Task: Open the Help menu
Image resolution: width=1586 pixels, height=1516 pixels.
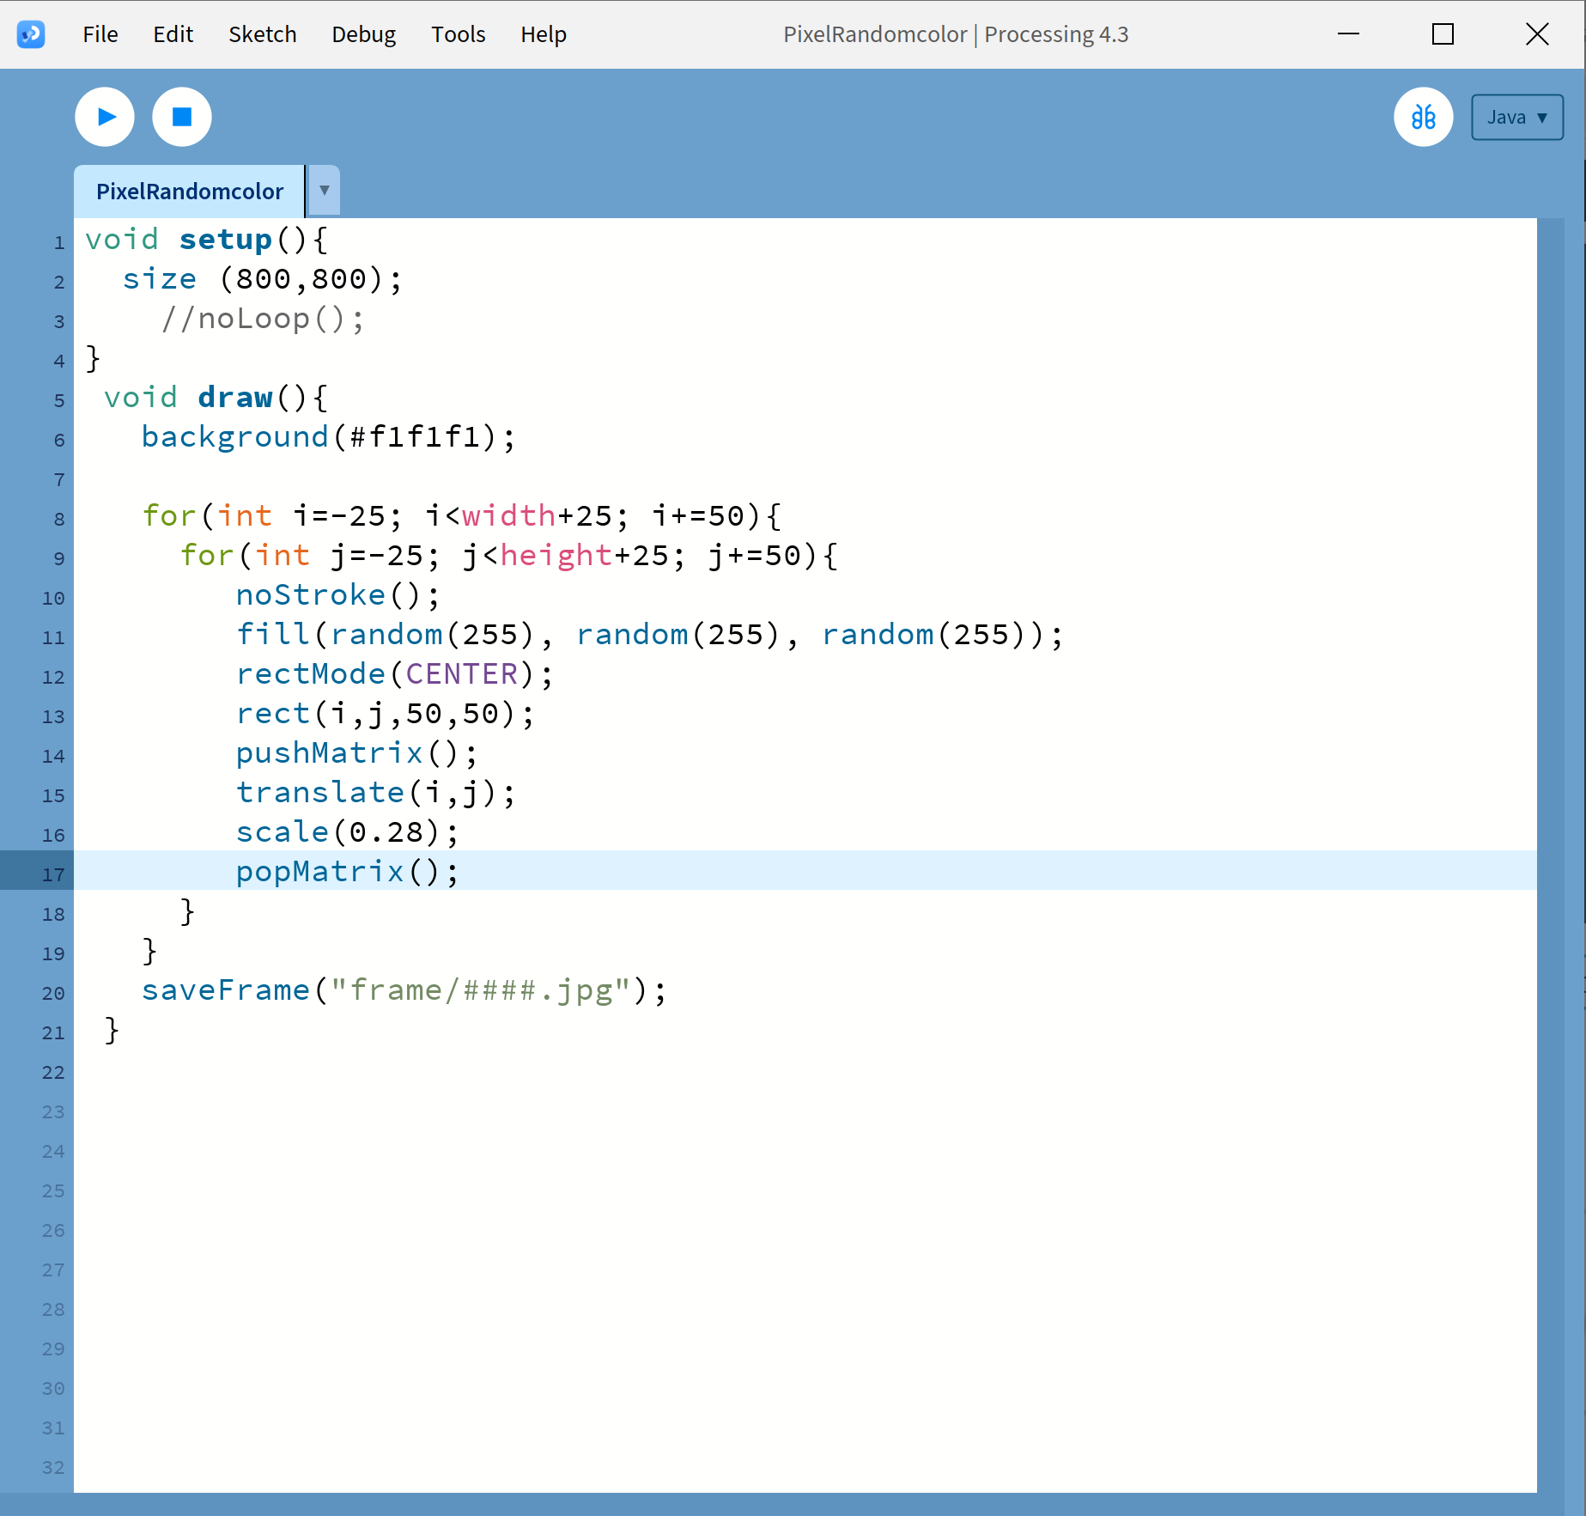Action: tap(543, 34)
